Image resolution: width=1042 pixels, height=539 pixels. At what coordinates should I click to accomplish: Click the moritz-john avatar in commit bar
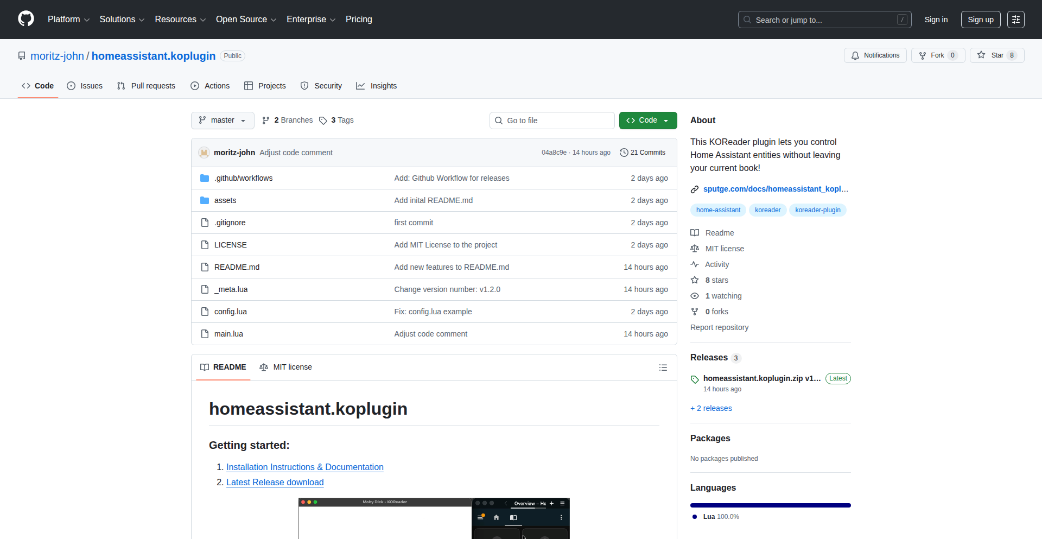(x=204, y=153)
